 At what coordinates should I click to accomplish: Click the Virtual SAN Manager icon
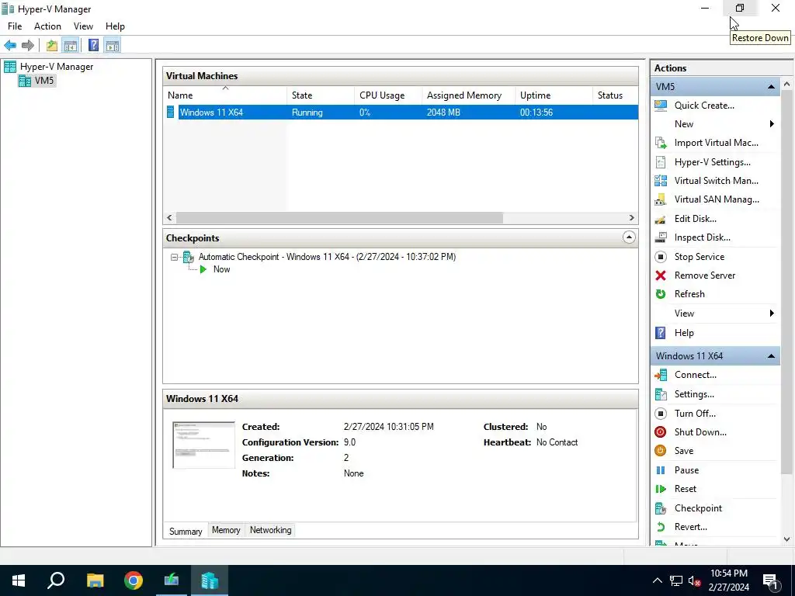[x=661, y=199]
